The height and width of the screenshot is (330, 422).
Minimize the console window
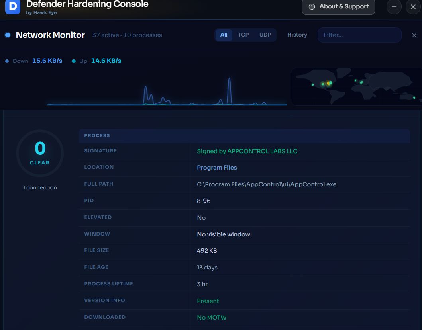click(394, 6)
